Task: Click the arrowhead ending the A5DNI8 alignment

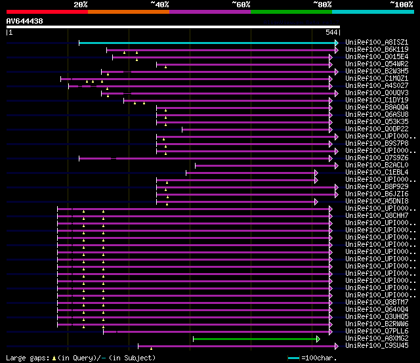Action: tap(316, 202)
